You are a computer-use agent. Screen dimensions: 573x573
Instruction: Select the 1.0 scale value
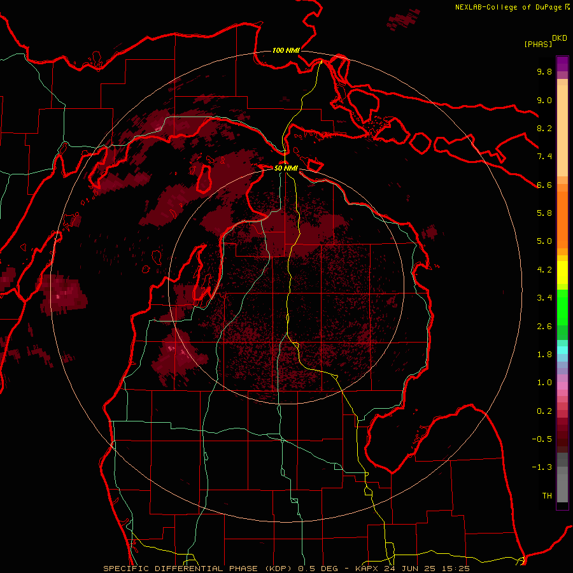pyautogui.click(x=544, y=382)
